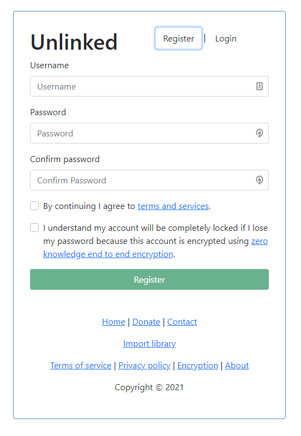301x436 pixels.
Task: Click the key icon in Confirm Password field
Action: point(260,180)
